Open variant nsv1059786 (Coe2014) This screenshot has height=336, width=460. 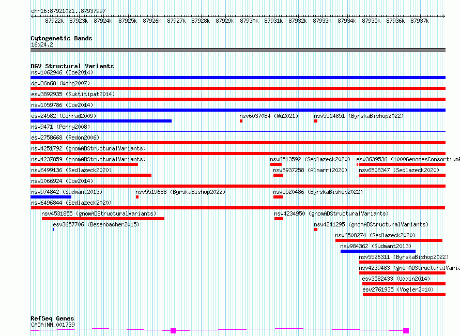click(x=62, y=105)
